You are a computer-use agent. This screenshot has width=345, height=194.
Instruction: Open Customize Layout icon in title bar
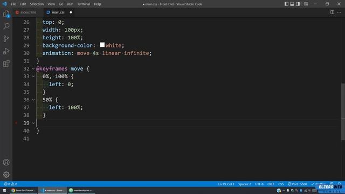click(x=306, y=4)
